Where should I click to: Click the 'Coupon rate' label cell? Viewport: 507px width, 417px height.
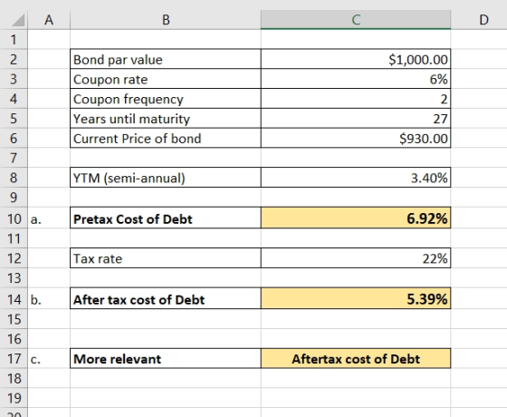point(166,79)
